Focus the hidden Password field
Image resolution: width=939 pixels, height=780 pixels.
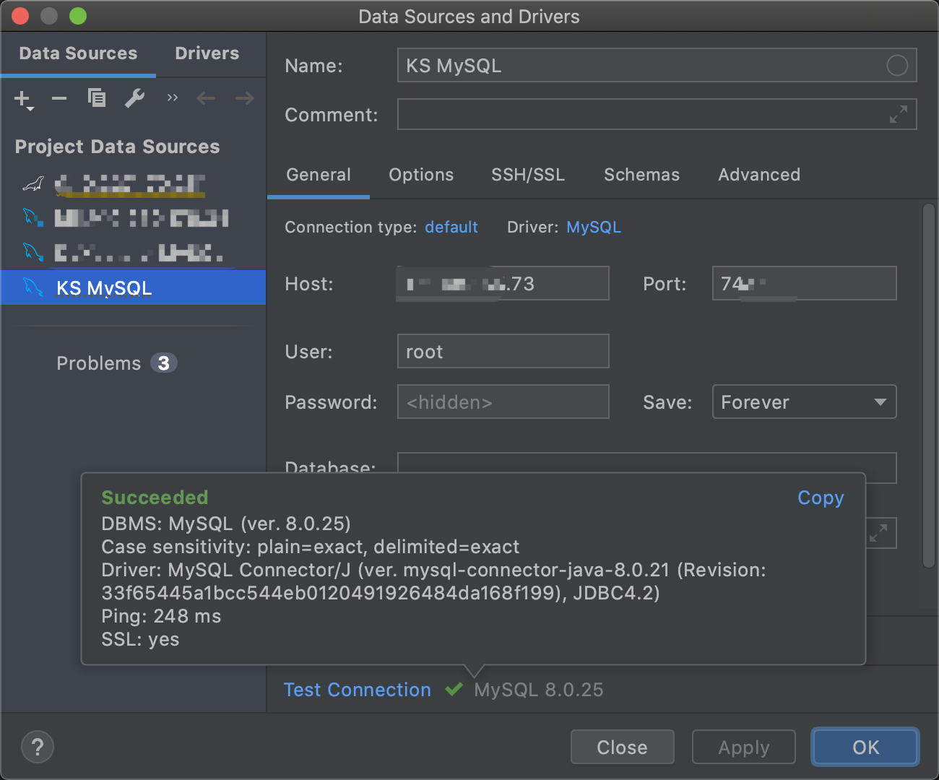[503, 402]
